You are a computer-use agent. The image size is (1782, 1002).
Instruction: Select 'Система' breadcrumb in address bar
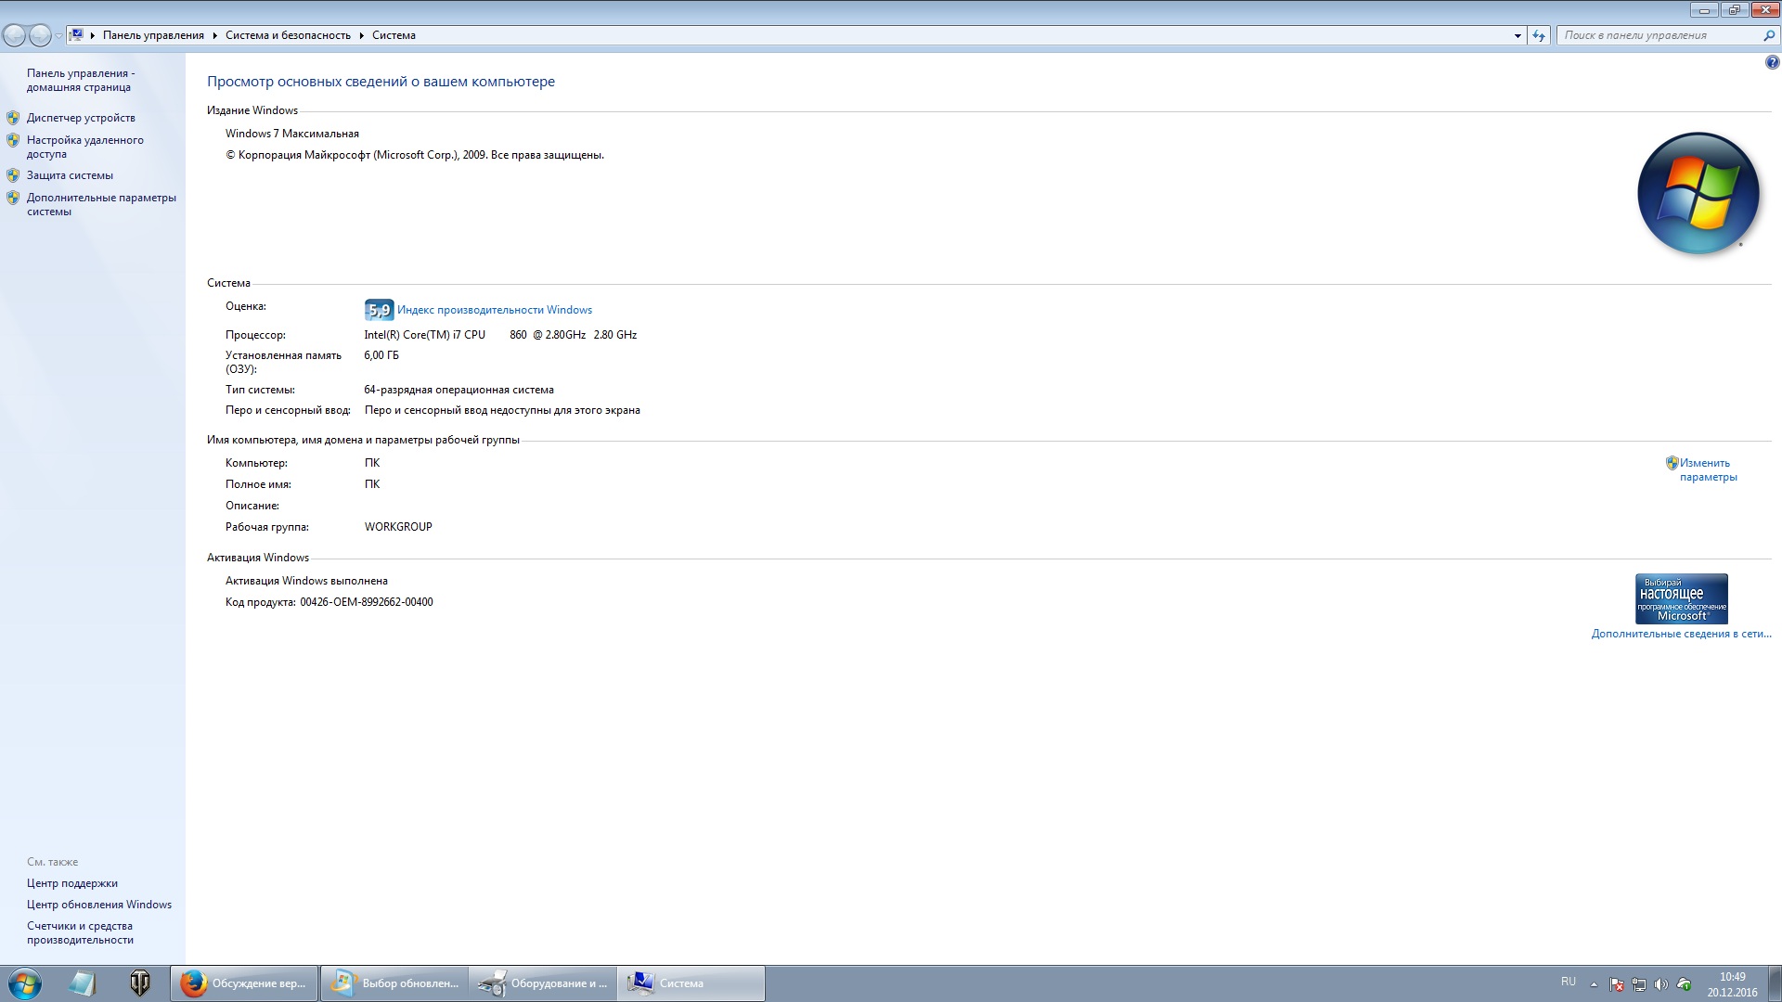394,35
